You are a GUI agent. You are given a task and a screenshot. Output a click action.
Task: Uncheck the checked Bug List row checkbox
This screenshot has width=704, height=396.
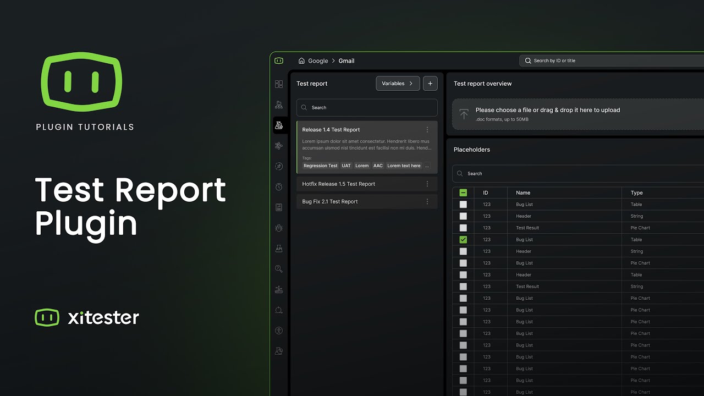(463, 240)
